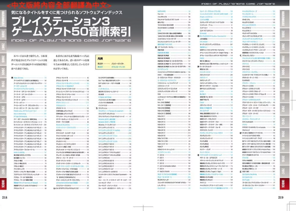Click index entry F1 2012
The height and width of the screenshot is (211, 296).
click(x=161, y=161)
